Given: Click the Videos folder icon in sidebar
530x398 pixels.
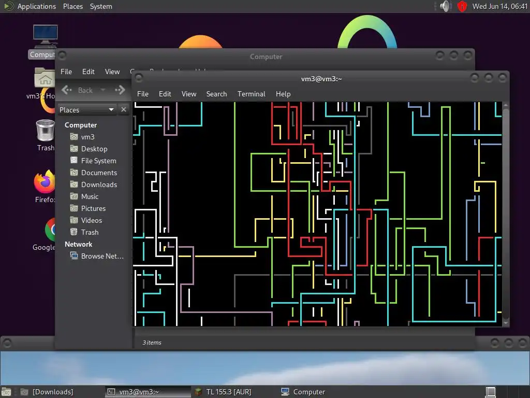Looking at the screenshot, I should tap(74, 220).
